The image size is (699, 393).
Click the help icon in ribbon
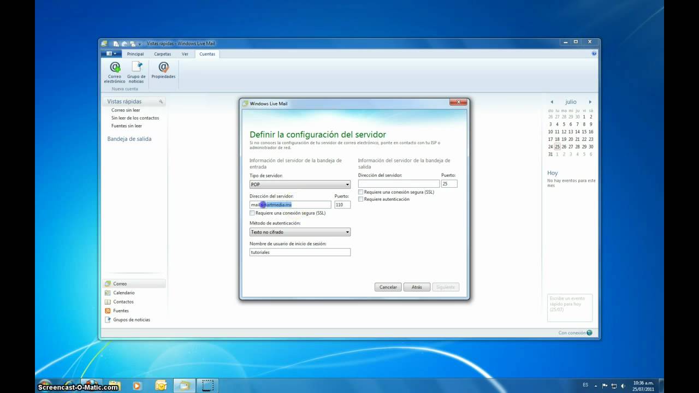pos(594,53)
